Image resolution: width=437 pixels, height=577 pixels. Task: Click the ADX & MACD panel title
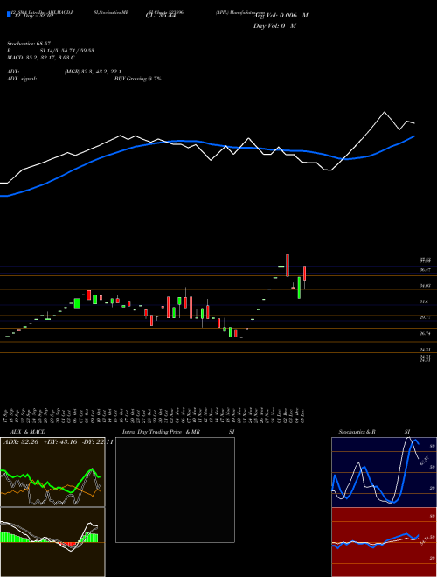pos(28,432)
